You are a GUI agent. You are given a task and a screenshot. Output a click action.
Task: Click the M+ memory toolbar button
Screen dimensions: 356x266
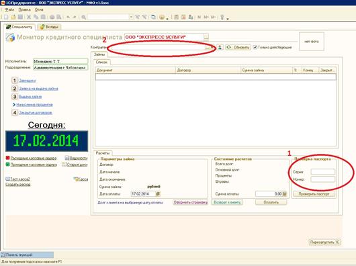[206, 17]
